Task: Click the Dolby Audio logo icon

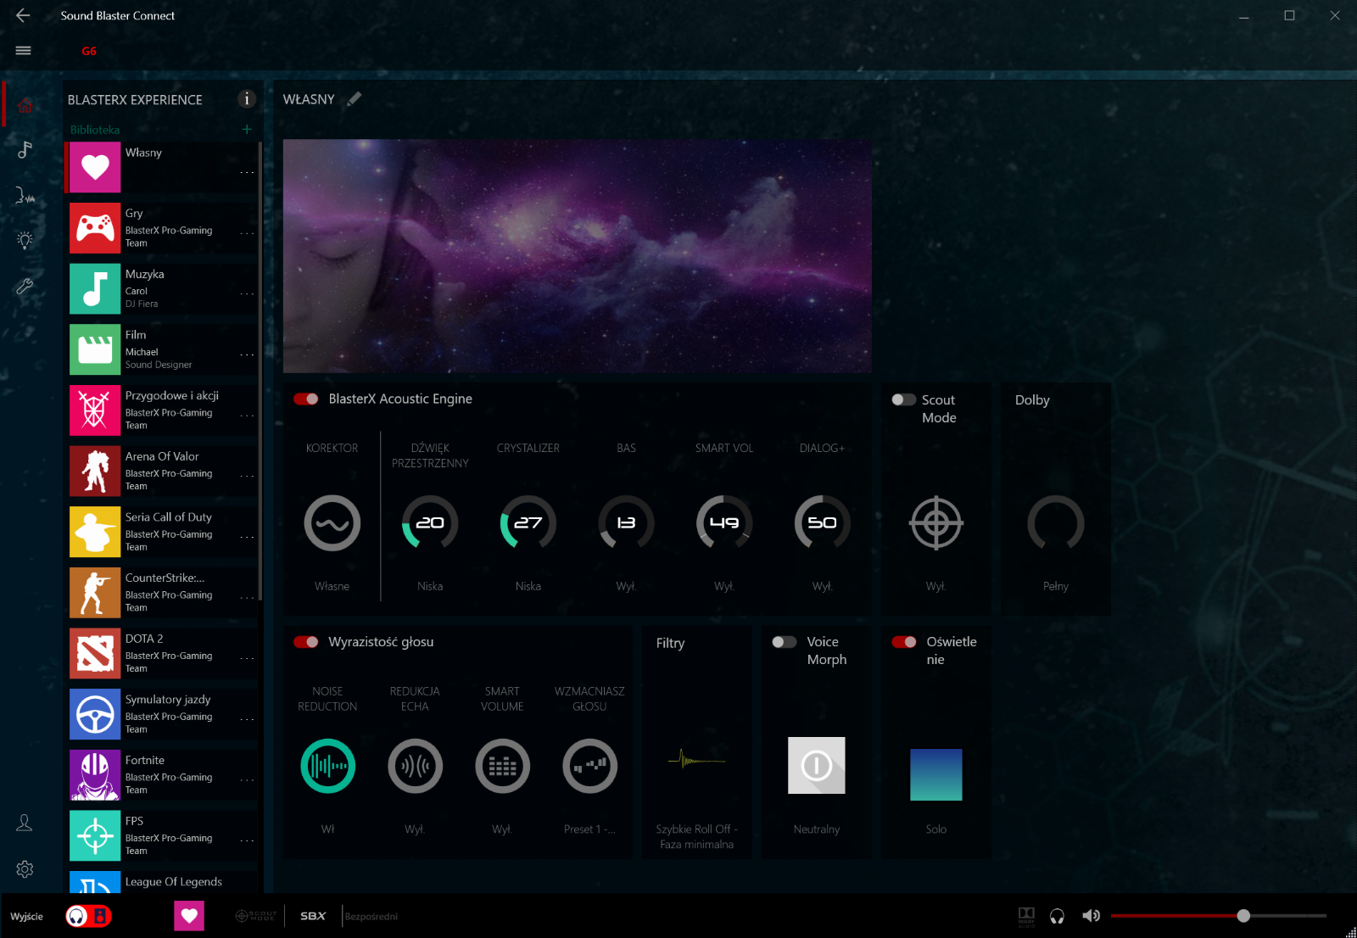Action: [x=1026, y=917]
